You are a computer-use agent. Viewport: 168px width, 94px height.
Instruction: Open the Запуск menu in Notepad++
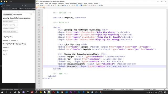(x=85, y=3)
